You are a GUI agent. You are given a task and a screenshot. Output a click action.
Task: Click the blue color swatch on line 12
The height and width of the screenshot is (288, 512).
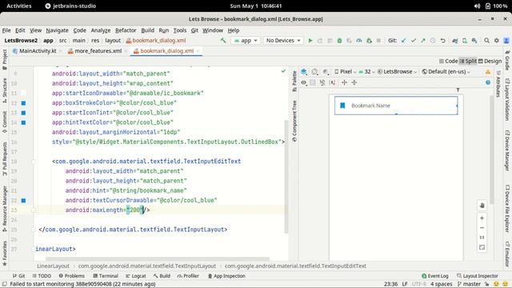pos(23,103)
